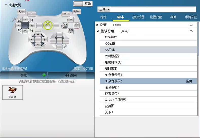Select the WII模拟器1 script
The height and width of the screenshot is (138, 200).
click(148, 56)
